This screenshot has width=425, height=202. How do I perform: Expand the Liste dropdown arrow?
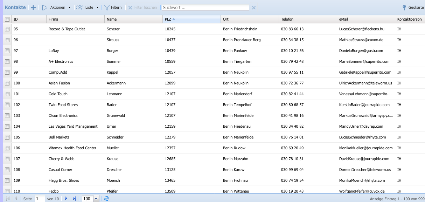[x=97, y=7]
